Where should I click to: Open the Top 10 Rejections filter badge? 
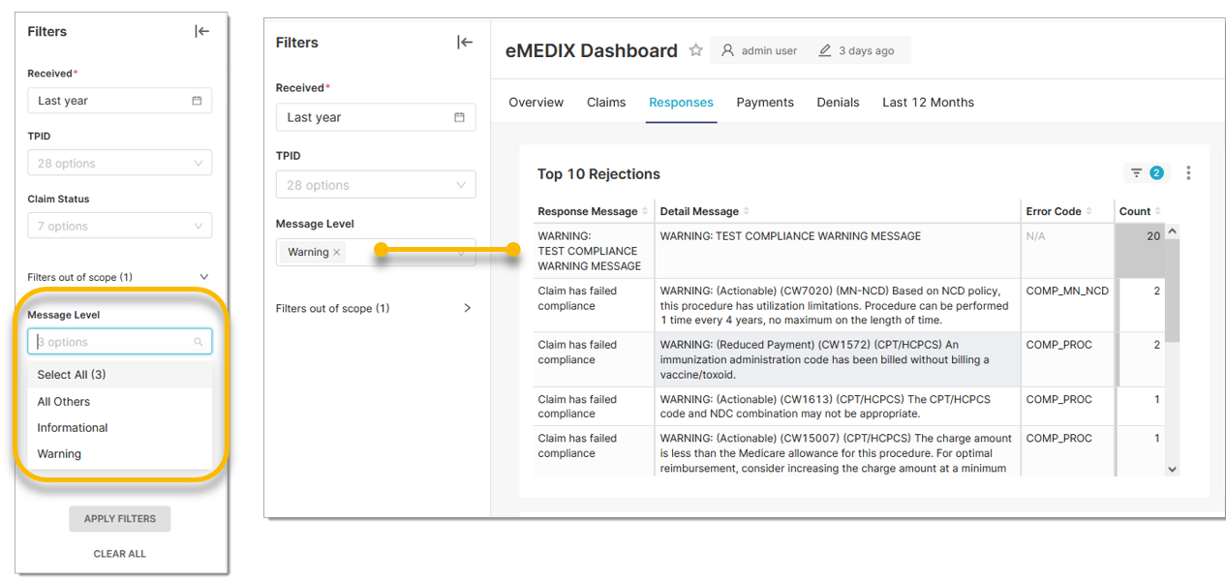[1146, 173]
